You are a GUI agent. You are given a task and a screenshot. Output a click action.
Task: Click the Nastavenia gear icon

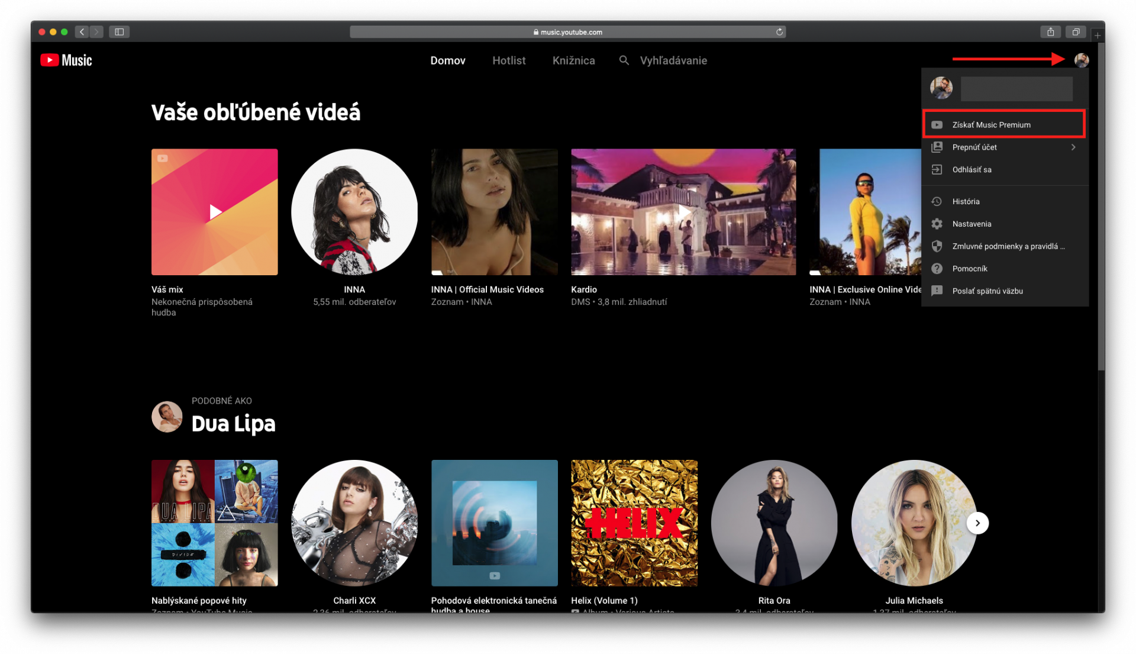tap(937, 224)
